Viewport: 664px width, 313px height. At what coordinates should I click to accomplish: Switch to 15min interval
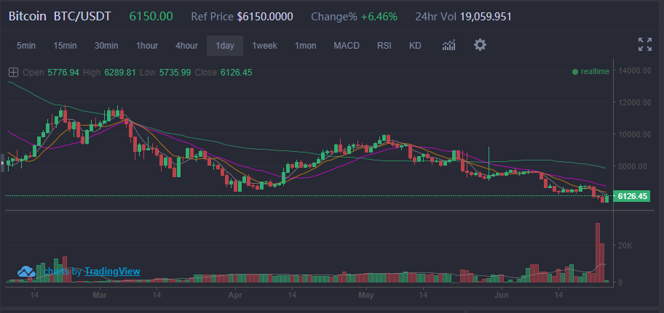[65, 46]
